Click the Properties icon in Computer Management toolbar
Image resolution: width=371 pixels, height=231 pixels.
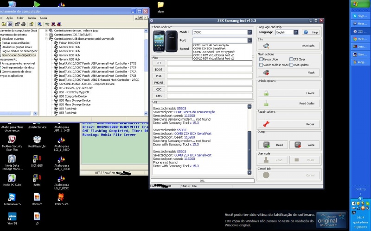(x=17, y=24)
